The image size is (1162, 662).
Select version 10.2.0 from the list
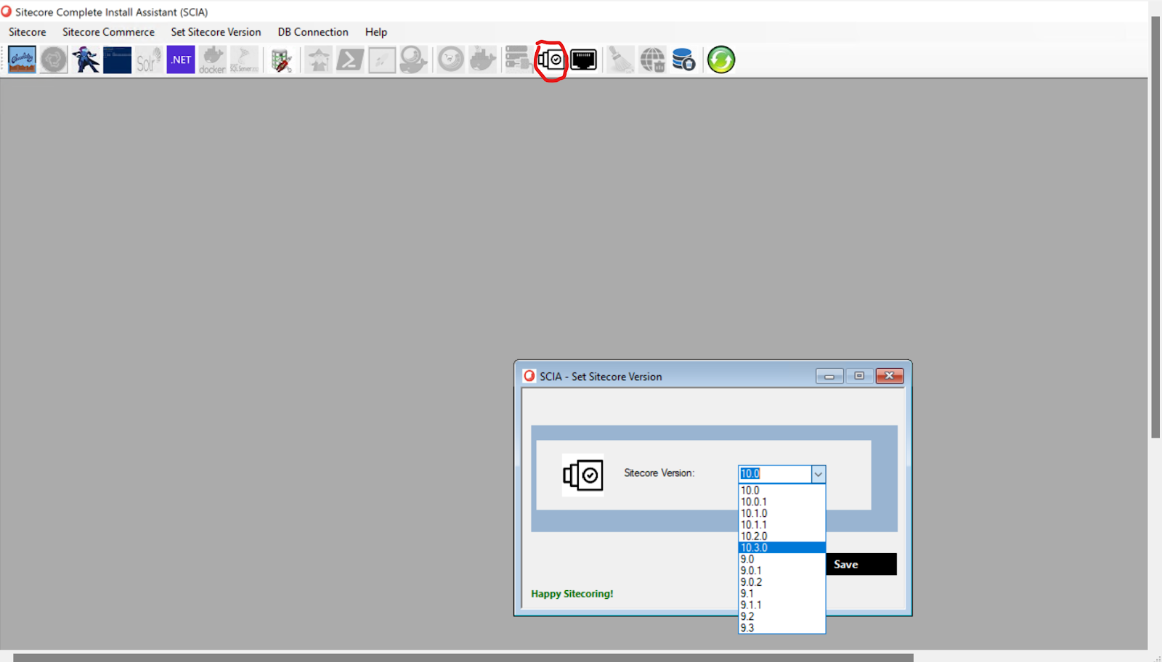point(781,536)
